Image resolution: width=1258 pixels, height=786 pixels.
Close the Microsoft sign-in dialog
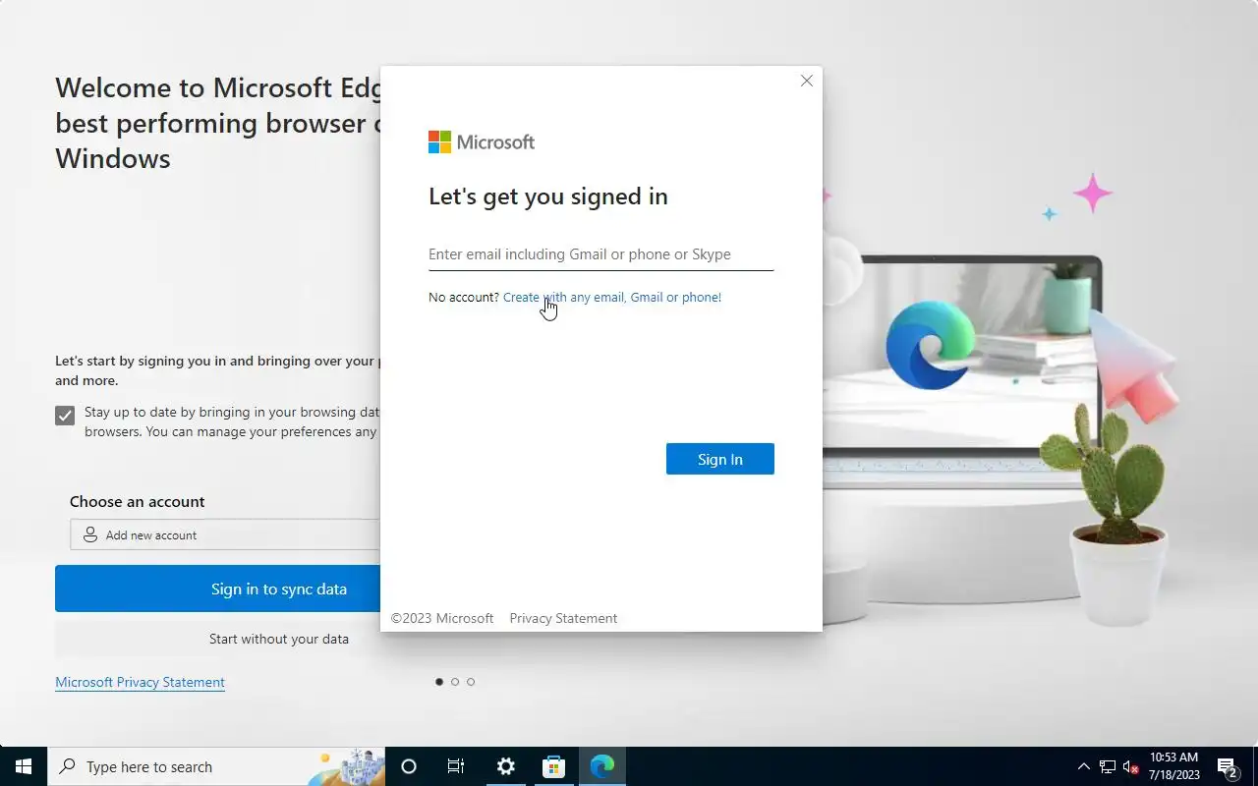coord(807,81)
